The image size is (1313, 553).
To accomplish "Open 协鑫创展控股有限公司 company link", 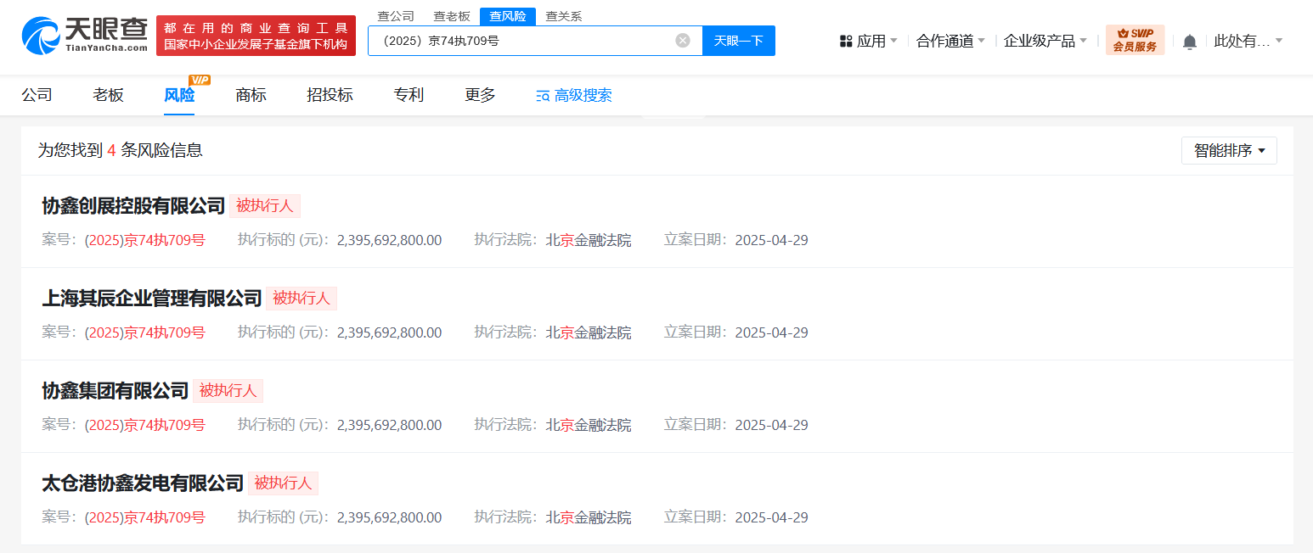I will point(133,206).
